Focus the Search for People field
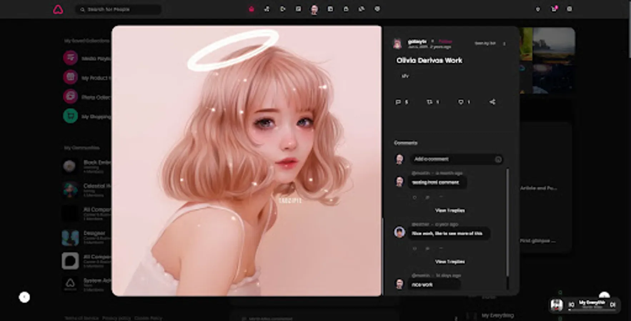 point(118,9)
